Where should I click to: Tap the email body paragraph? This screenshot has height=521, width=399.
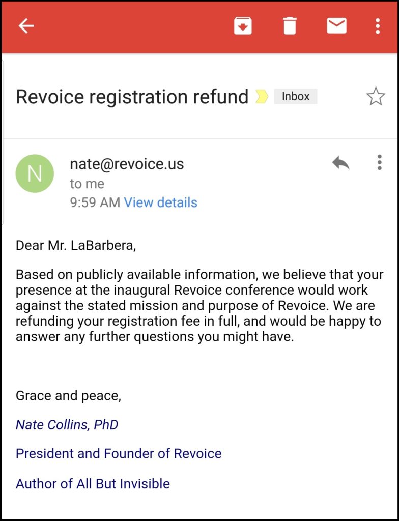198,305
